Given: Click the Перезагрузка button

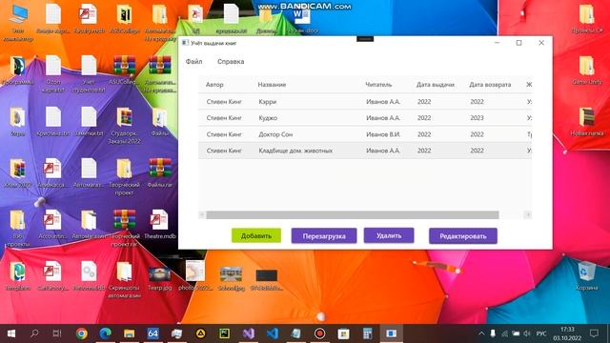Looking at the screenshot, I should tap(324, 236).
